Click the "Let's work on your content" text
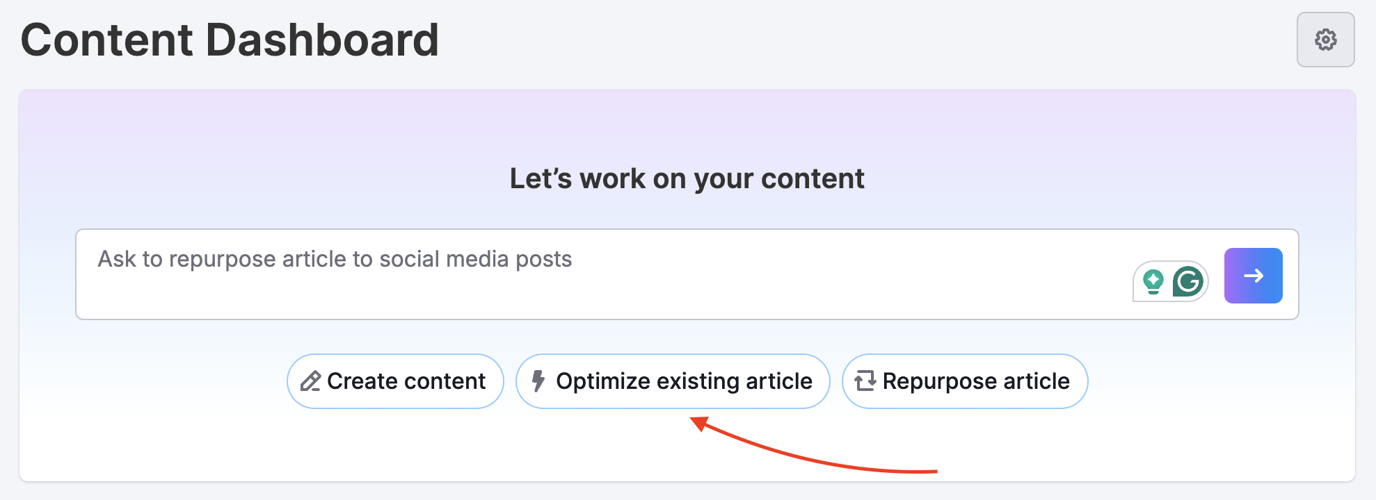Viewport: 1376px width, 500px height. [687, 178]
